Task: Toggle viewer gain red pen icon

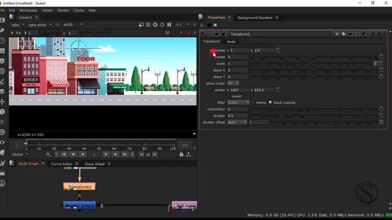Action: point(189,33)
